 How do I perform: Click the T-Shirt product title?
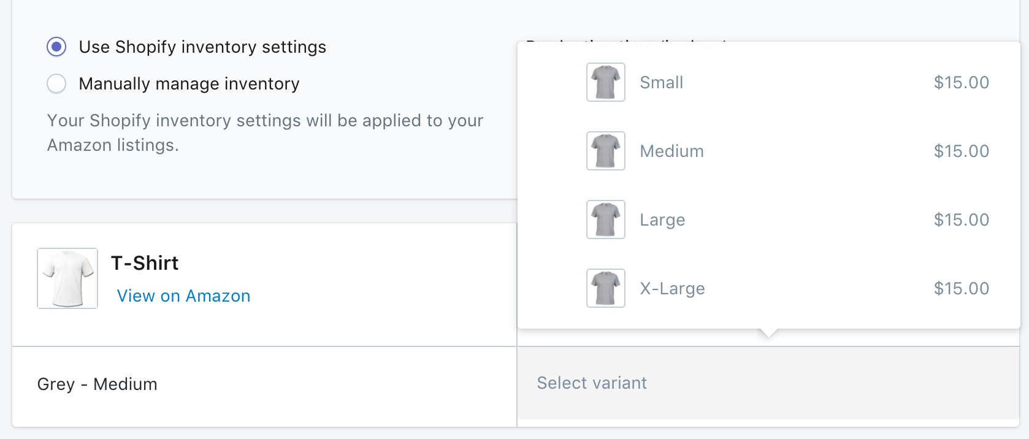pos(145,263)
